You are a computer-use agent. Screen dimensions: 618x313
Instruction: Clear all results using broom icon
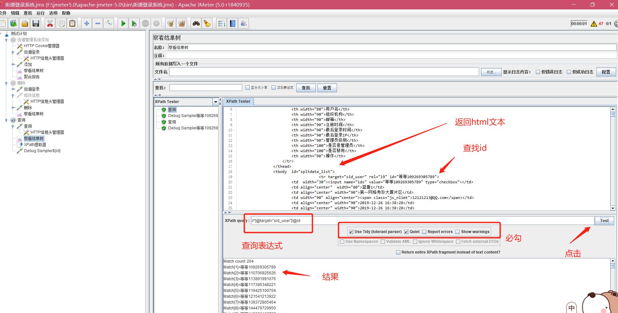click(182, 23)
